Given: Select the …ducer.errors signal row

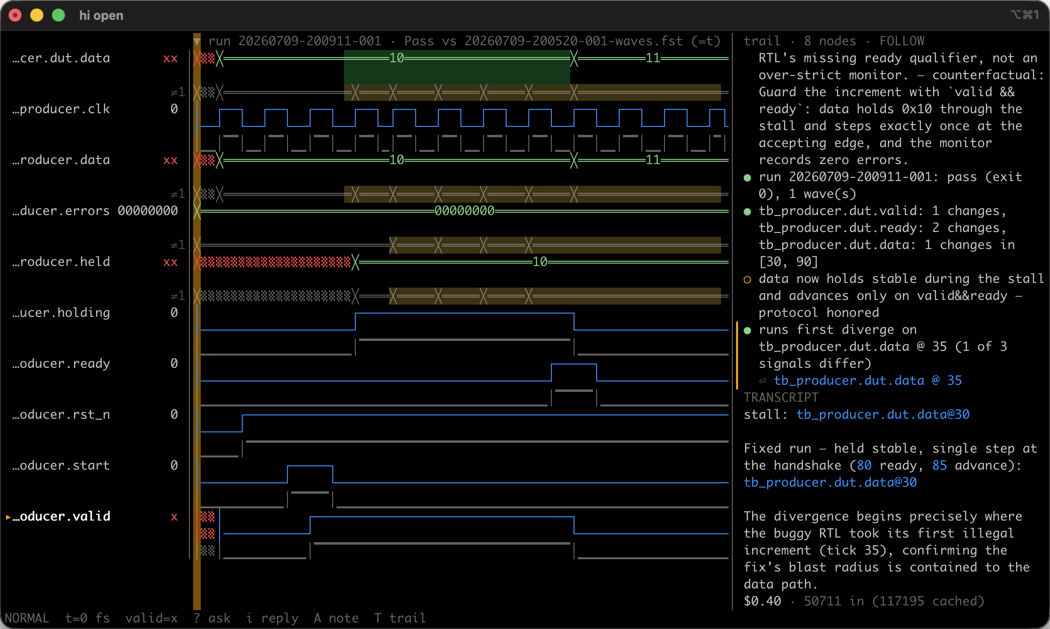Looking at the screenshot, I should point(95,211).
